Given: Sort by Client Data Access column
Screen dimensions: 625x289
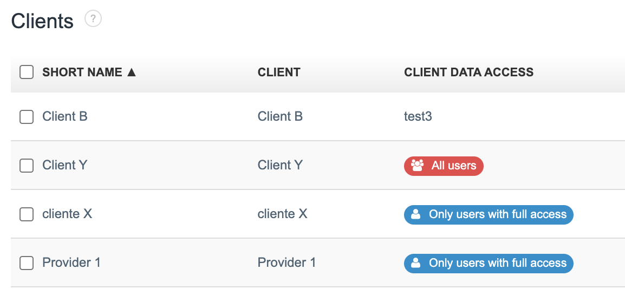Looking at the screenshot, I should click(x=468, y=73).
